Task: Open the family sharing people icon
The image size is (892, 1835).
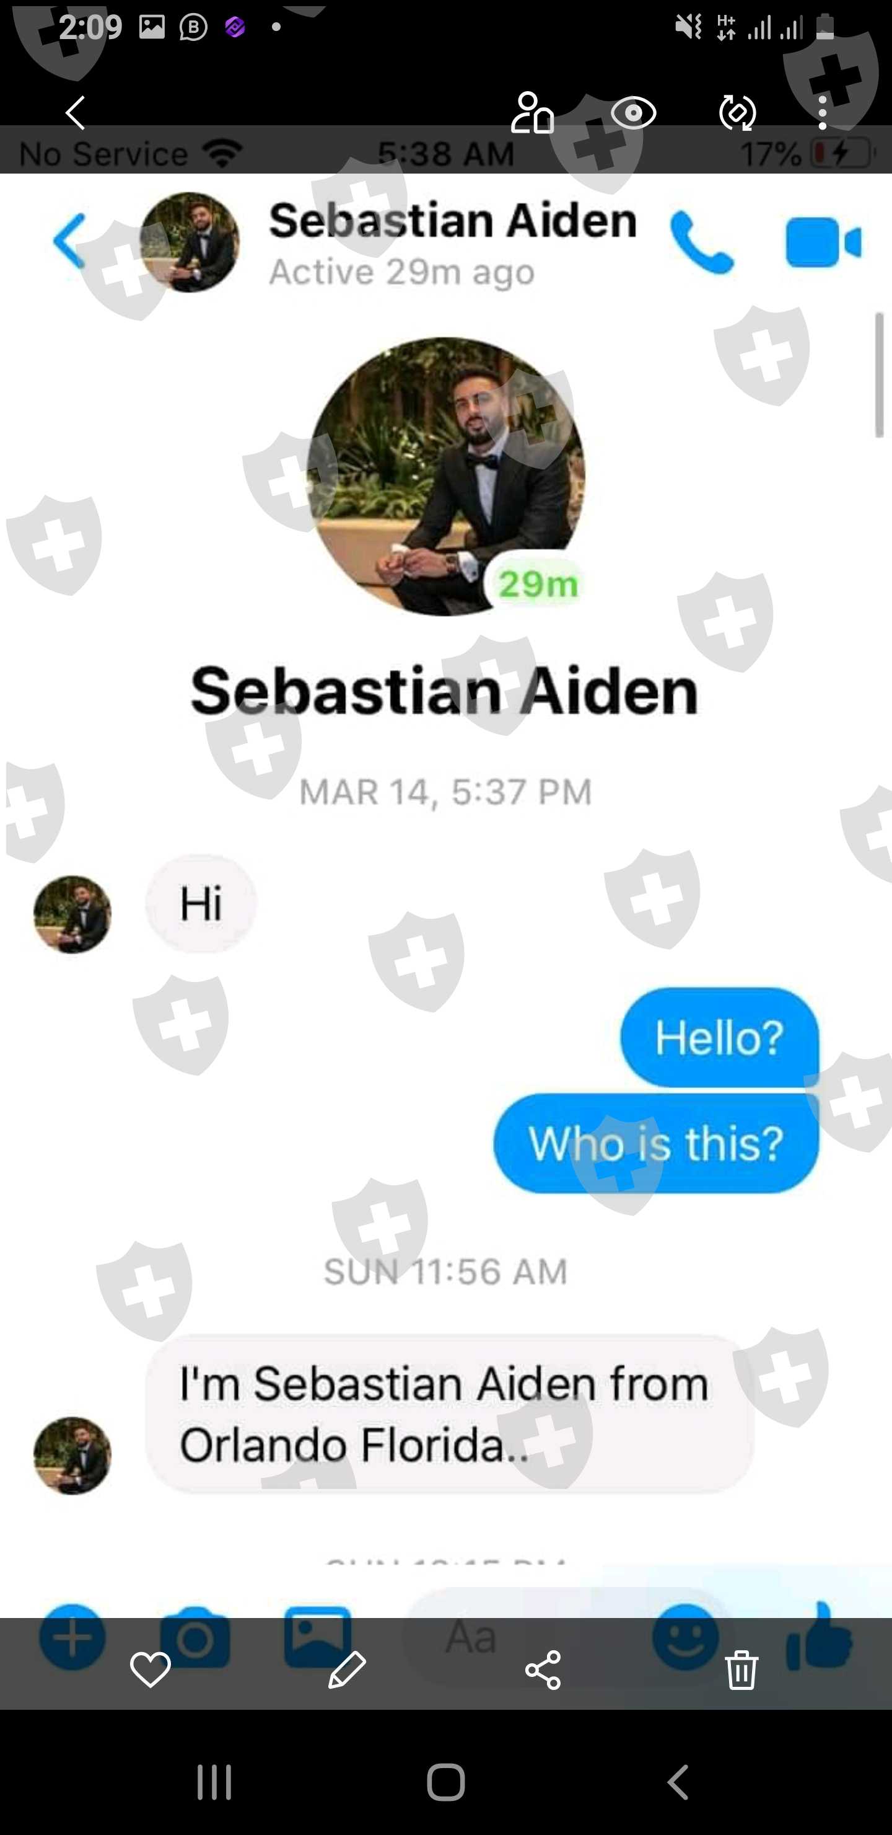Action: tap(533, 113)
